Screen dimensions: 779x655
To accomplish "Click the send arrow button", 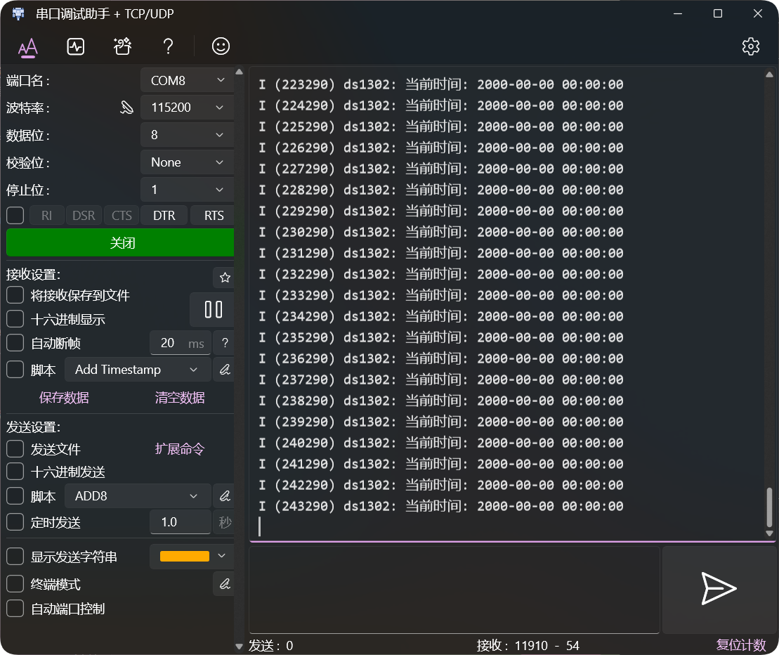I will pos(719,589).
